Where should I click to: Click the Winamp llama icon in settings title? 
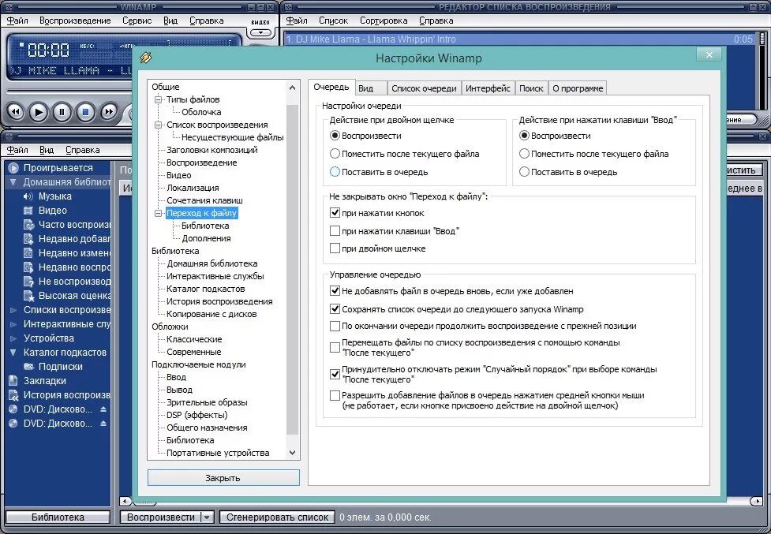[x=145, y=58]
